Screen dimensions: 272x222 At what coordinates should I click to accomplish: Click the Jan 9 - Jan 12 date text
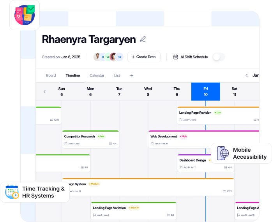tap(190, 120)
